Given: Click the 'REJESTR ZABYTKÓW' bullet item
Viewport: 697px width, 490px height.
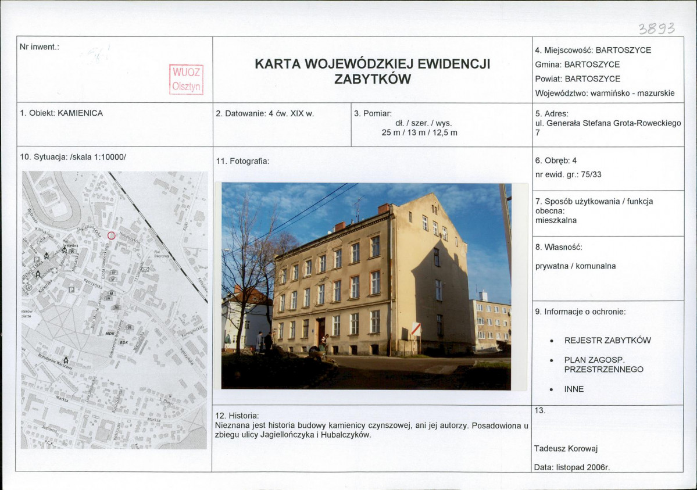Looking at the screenshot, I should point(607,341).
